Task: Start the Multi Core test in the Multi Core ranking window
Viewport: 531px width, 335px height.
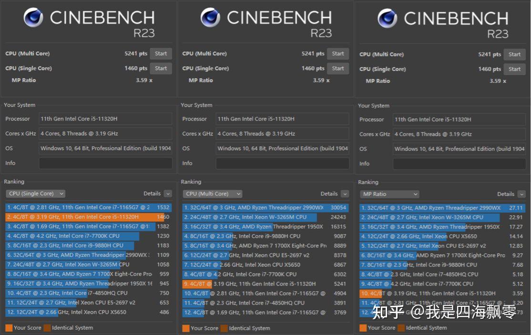Action: [338, 53]
